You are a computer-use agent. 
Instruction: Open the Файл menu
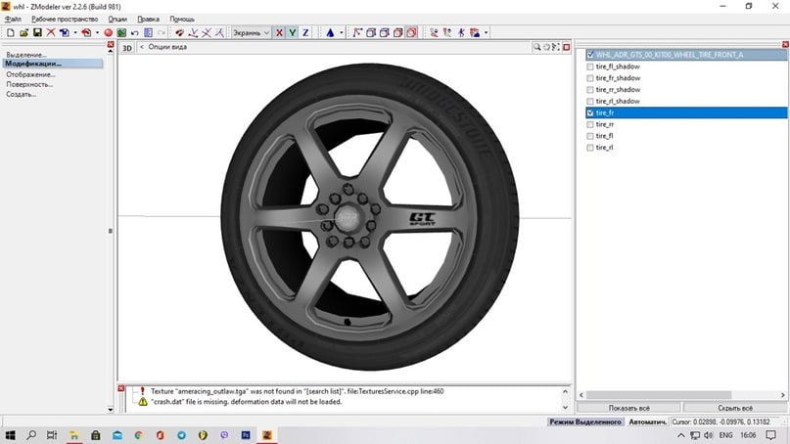point(13,20)
